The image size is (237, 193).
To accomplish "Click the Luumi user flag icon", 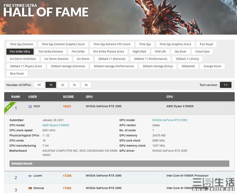I will pos(30,176).
